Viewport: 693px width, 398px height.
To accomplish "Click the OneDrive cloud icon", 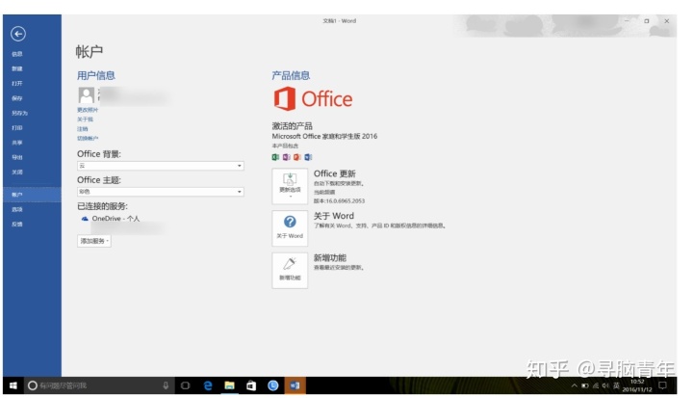I will click(85, 219).
